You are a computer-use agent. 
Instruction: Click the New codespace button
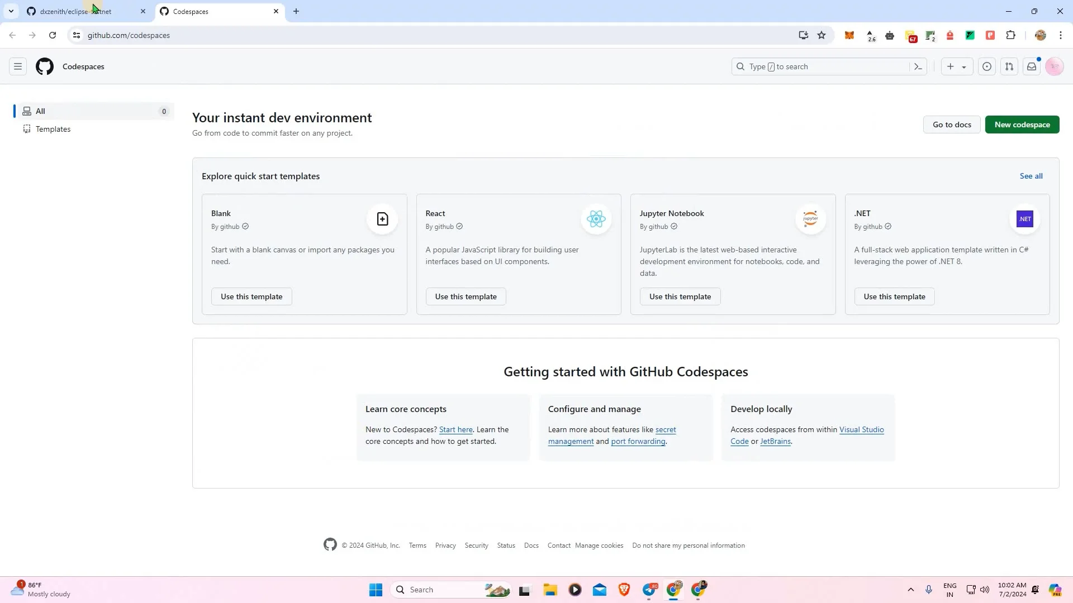pyautogui.click(x=1022, y=125)
